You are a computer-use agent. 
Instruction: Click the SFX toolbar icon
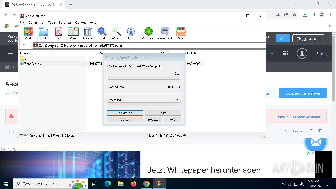click(x=181, y=33)
